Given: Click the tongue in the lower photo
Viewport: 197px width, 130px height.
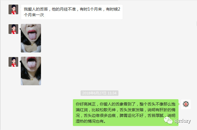Looking at the screenshot, I should tap(32, 64).
